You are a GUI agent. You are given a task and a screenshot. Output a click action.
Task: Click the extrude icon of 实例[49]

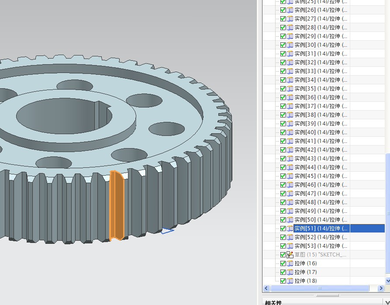tap(290, 211)
